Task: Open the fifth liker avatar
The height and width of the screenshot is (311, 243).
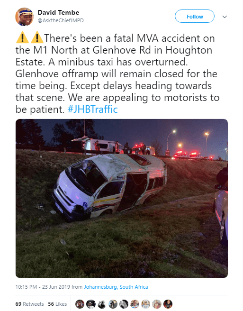Action: point(124,304)
